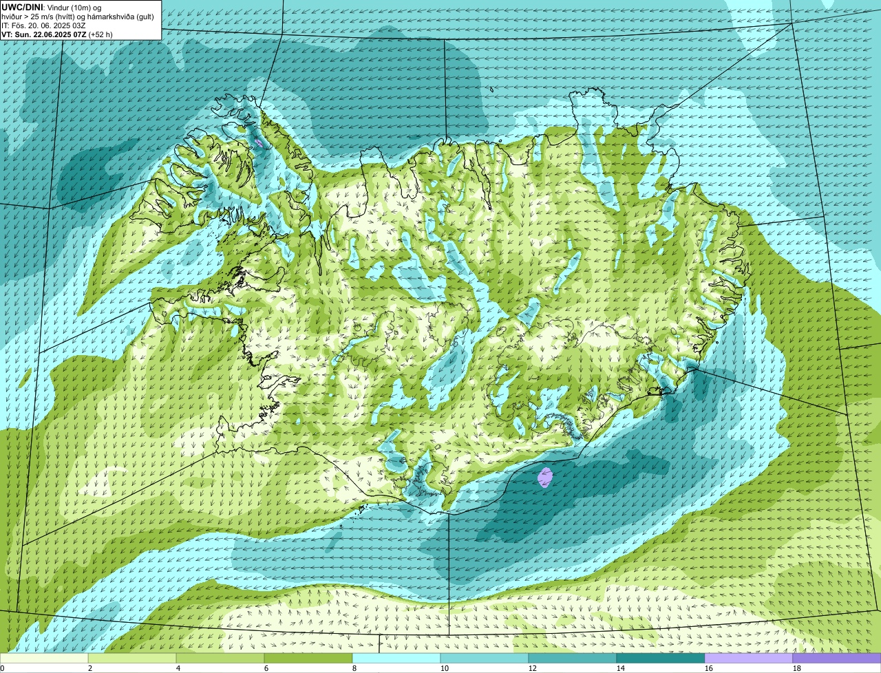
Task: Click the 14–16 m/s dark teal legend swatch
Action: click(x=661, y=659)
